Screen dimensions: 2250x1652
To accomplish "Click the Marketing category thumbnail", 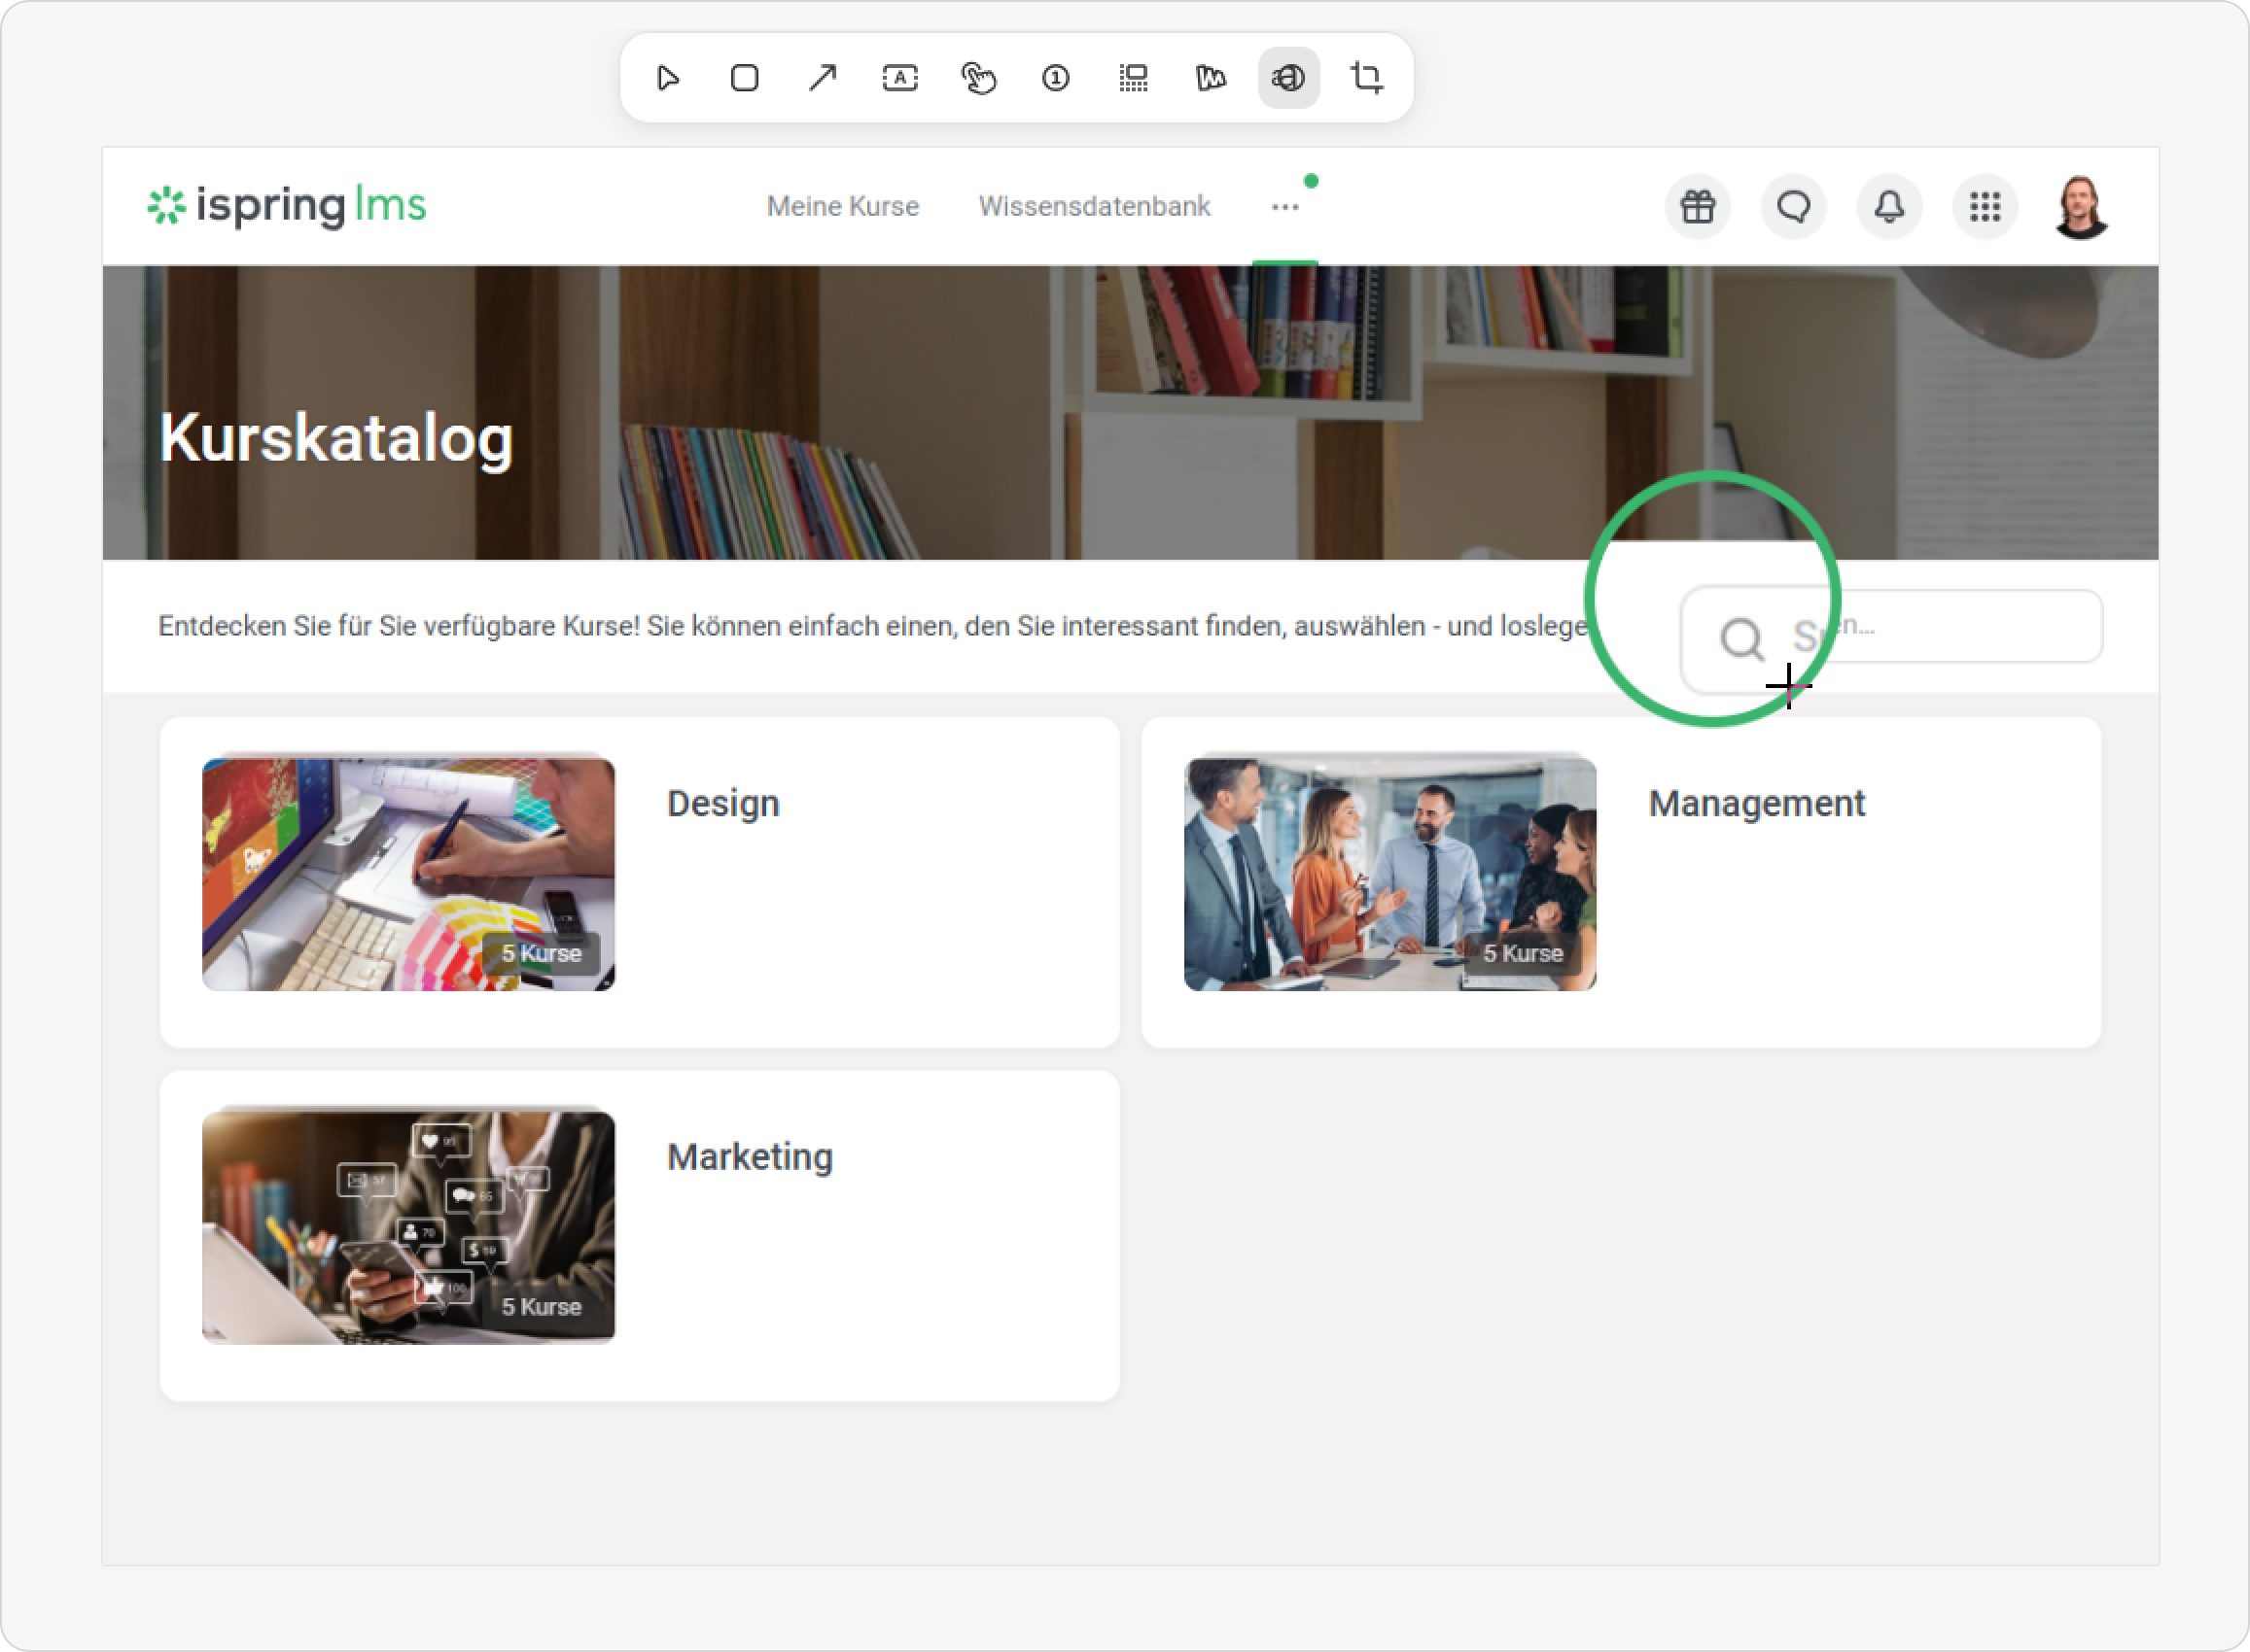I will click(408, 1227).
